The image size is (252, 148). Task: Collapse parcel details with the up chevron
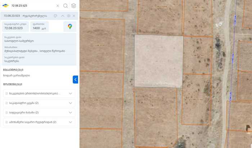(x=63, y=16)
